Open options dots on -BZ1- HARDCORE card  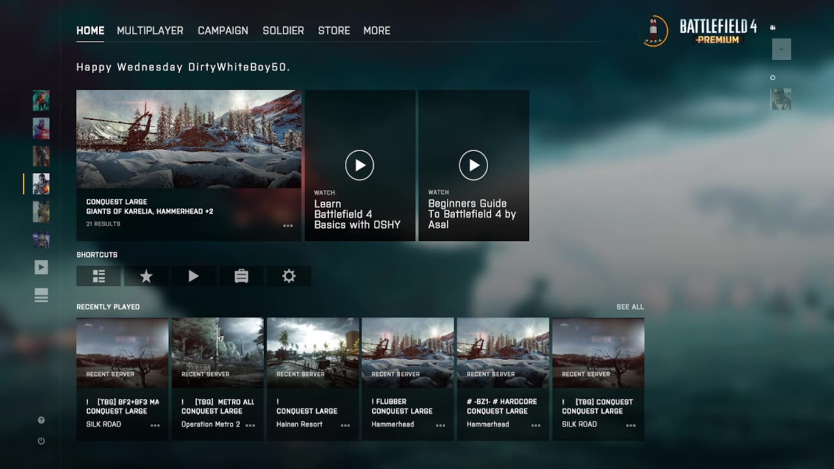536,425
